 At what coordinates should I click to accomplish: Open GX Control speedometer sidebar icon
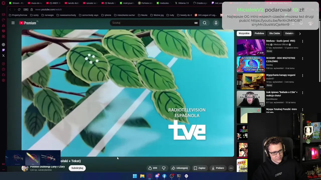pyautogui.click(x=4, y=20)
